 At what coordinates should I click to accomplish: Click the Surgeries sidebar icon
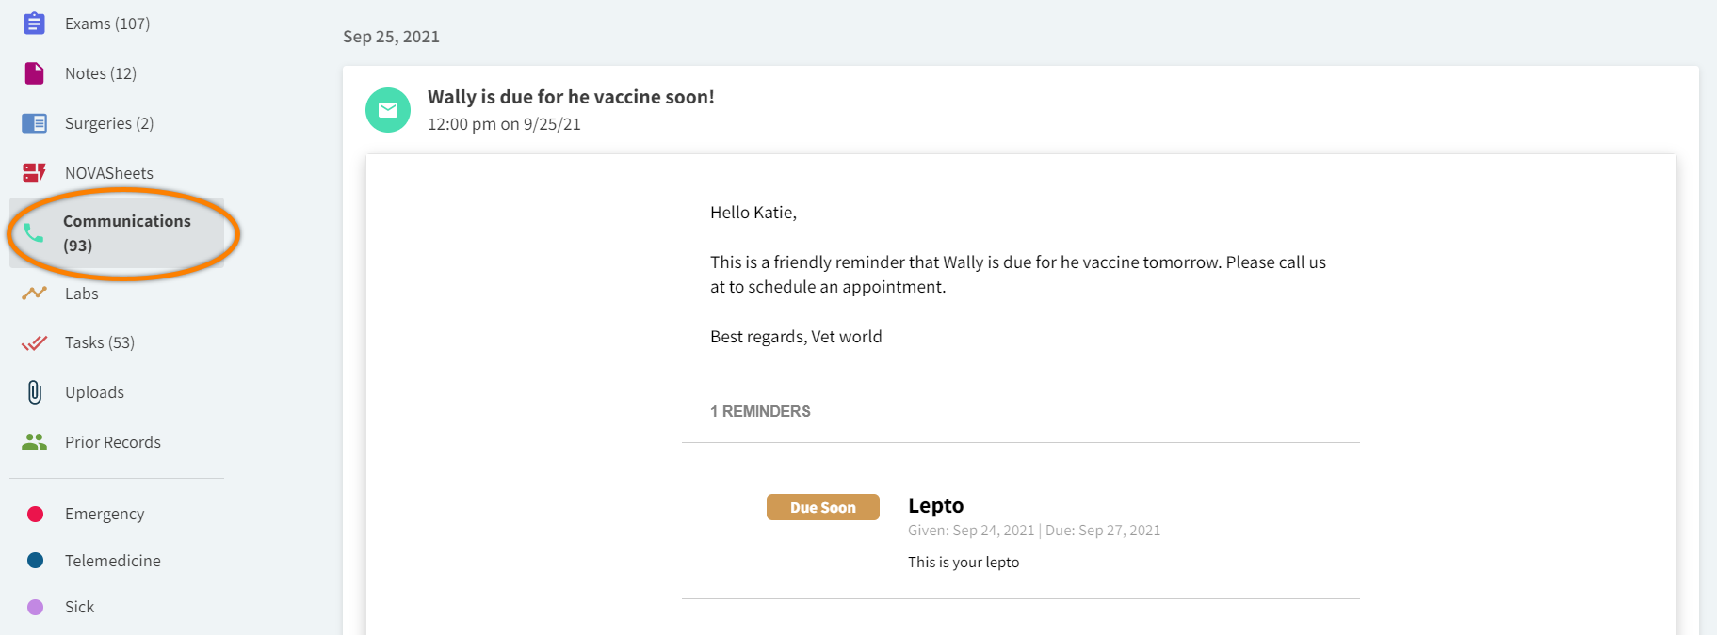tap(35, 123)
